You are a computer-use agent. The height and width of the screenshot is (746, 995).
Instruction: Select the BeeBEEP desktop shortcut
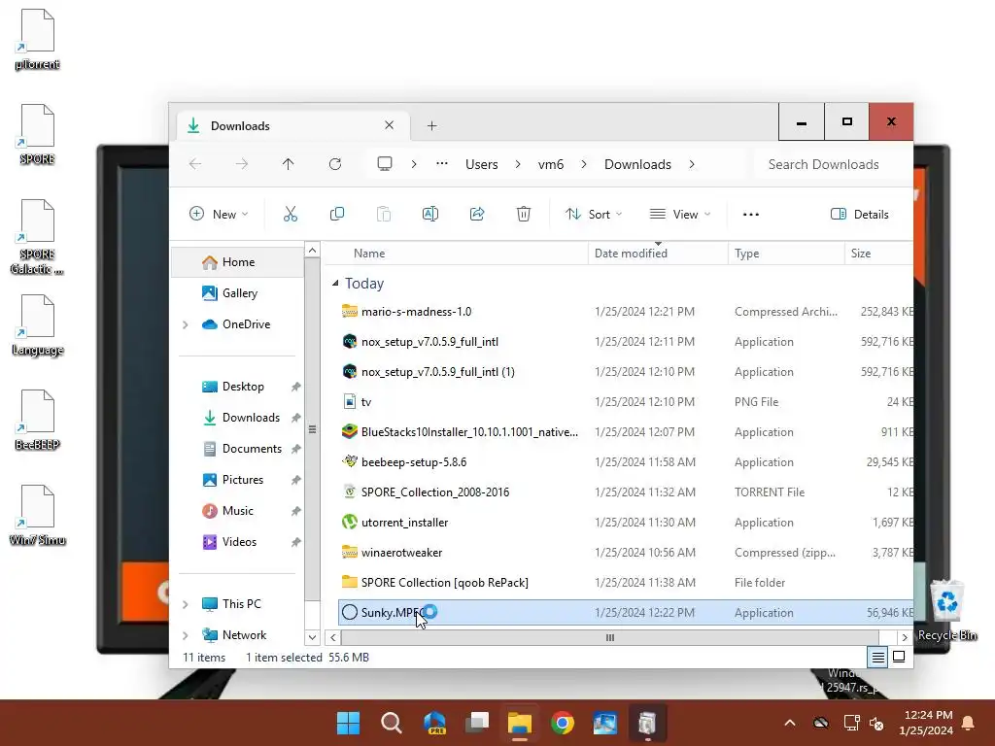tap(38, 420)
